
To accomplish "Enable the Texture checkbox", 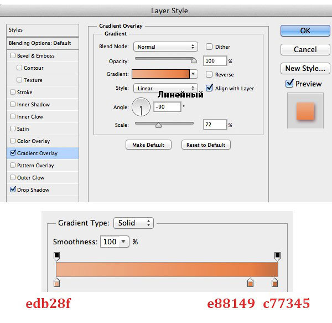I will [x=19, y=80].
